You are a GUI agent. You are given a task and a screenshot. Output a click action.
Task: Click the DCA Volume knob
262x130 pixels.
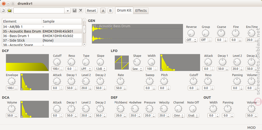(11, 109)
